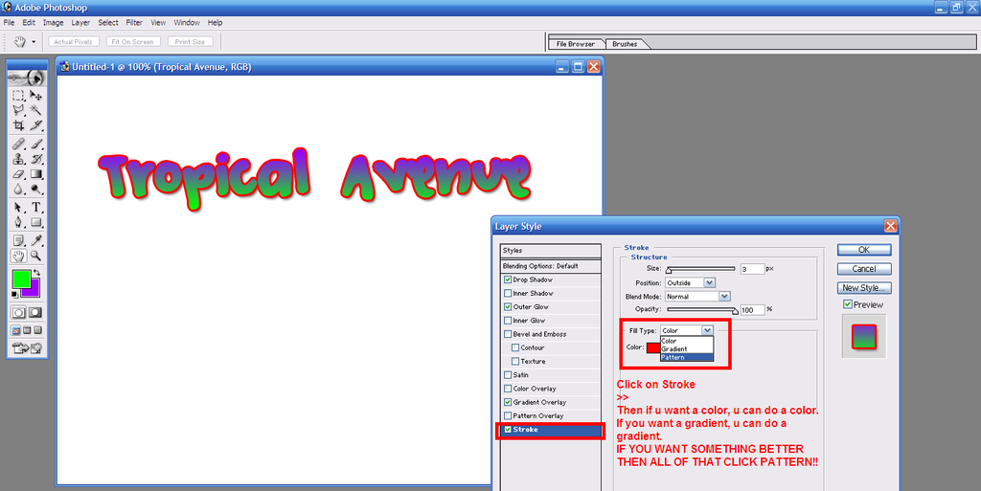981x491 pixels.
Task: Jump to ImageReady button
Action: point(27,348)
